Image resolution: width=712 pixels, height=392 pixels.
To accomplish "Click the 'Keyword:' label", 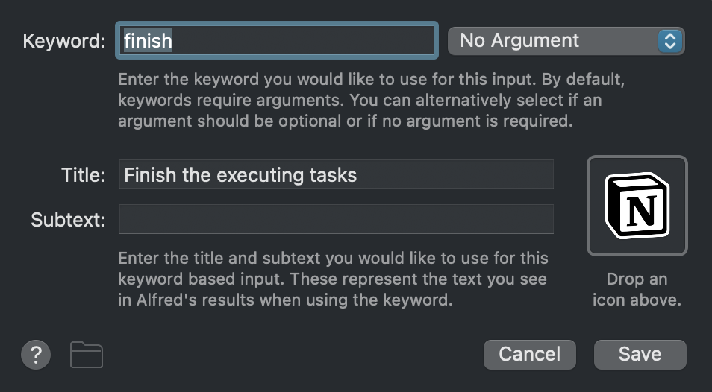I will (64, 41).
